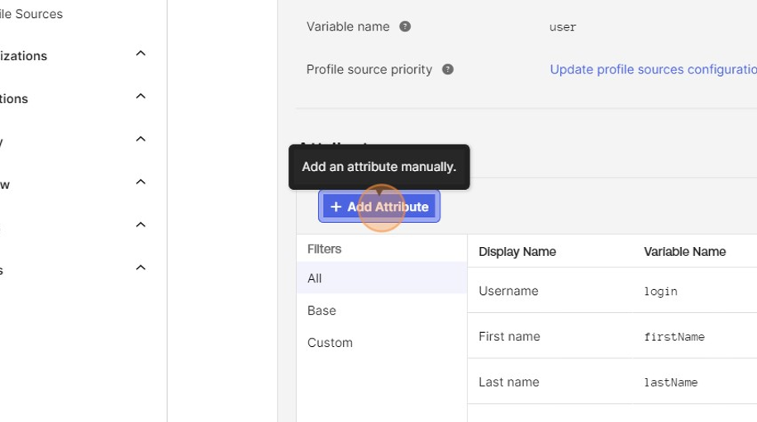Click the Filters heading label

[x=325, y=249]
